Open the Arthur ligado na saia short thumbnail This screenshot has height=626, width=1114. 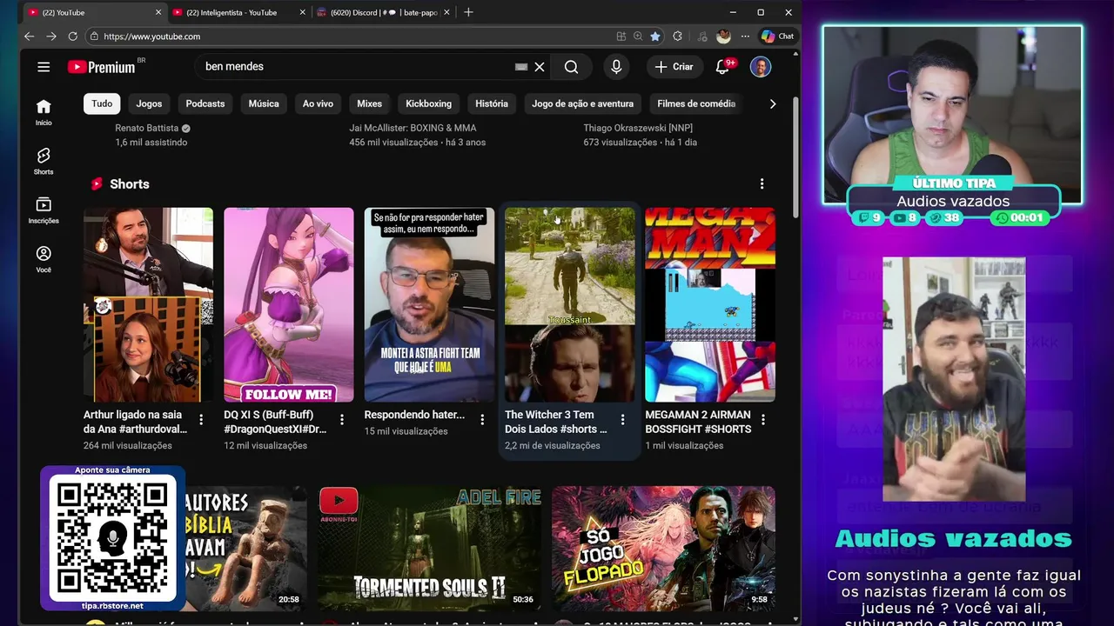tap(148, 304)
